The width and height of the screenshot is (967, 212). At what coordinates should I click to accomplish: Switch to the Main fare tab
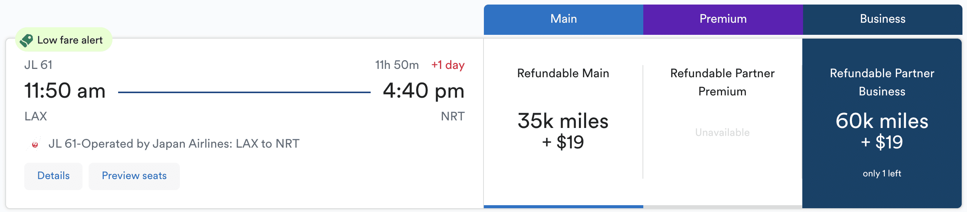(563, 19)
